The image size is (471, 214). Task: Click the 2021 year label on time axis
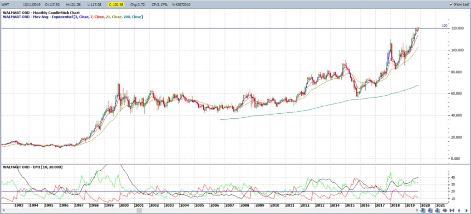(440, 205)
